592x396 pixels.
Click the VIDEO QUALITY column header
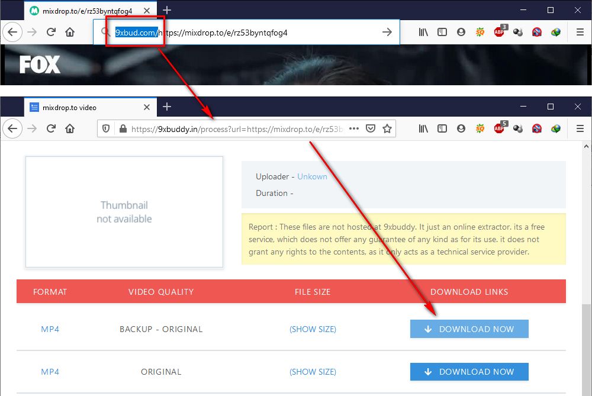161,292
